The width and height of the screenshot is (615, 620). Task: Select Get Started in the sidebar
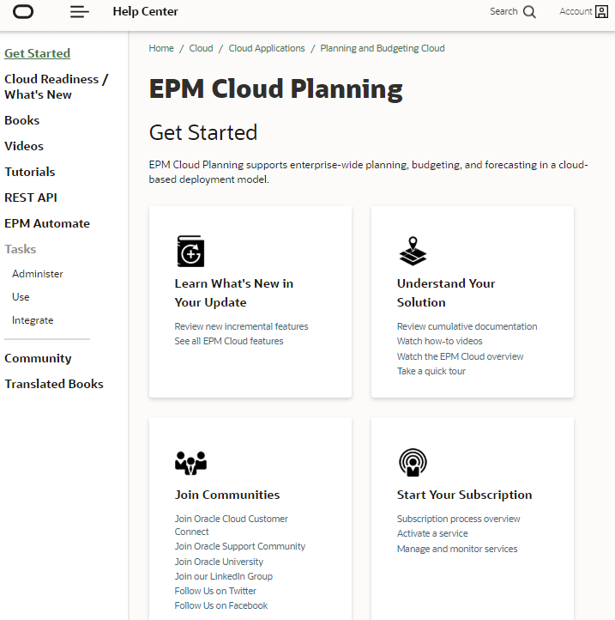click(37, 53)
